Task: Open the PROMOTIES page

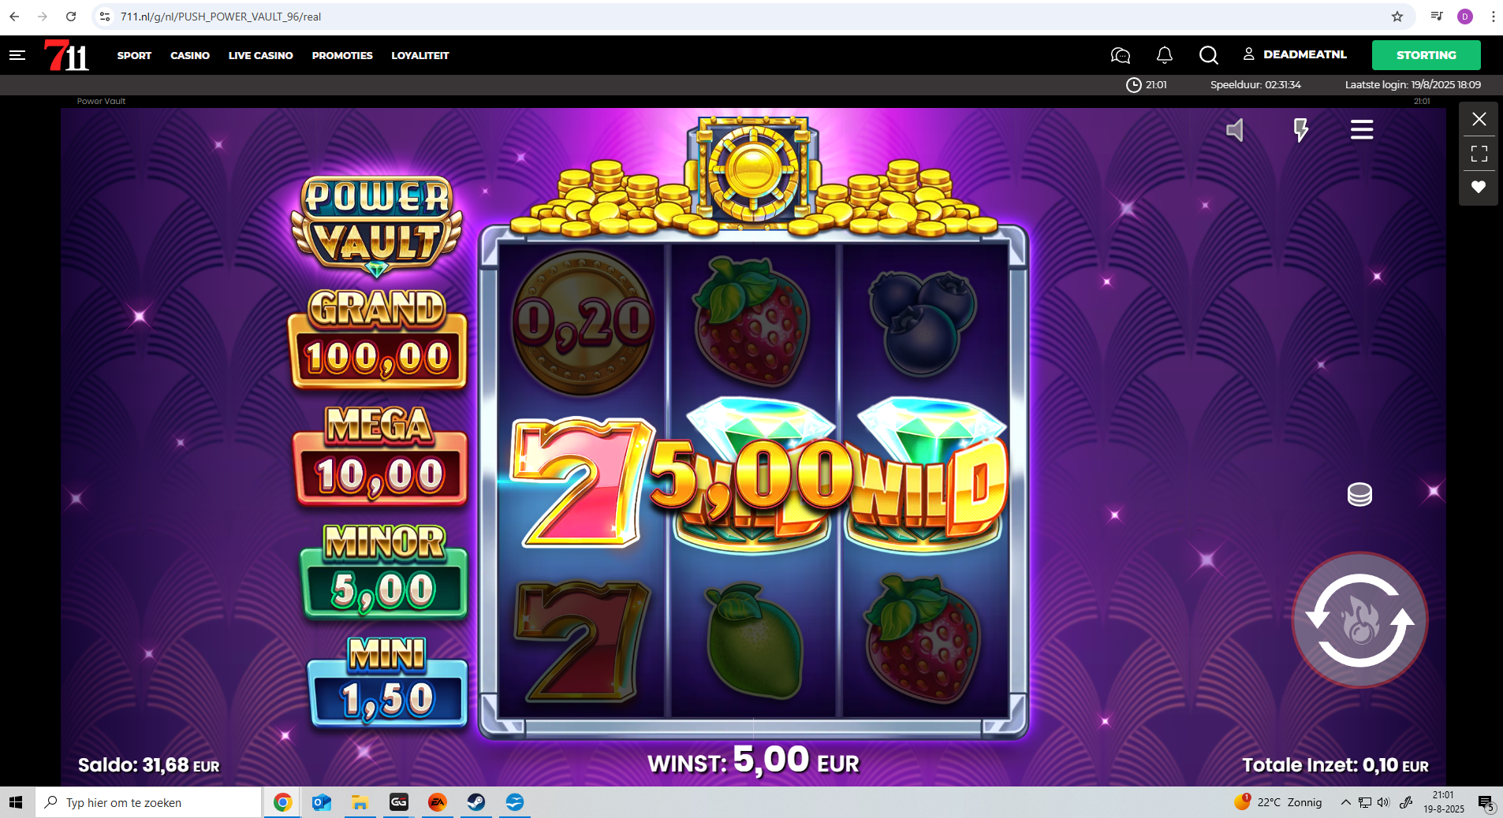Action: 342,55
